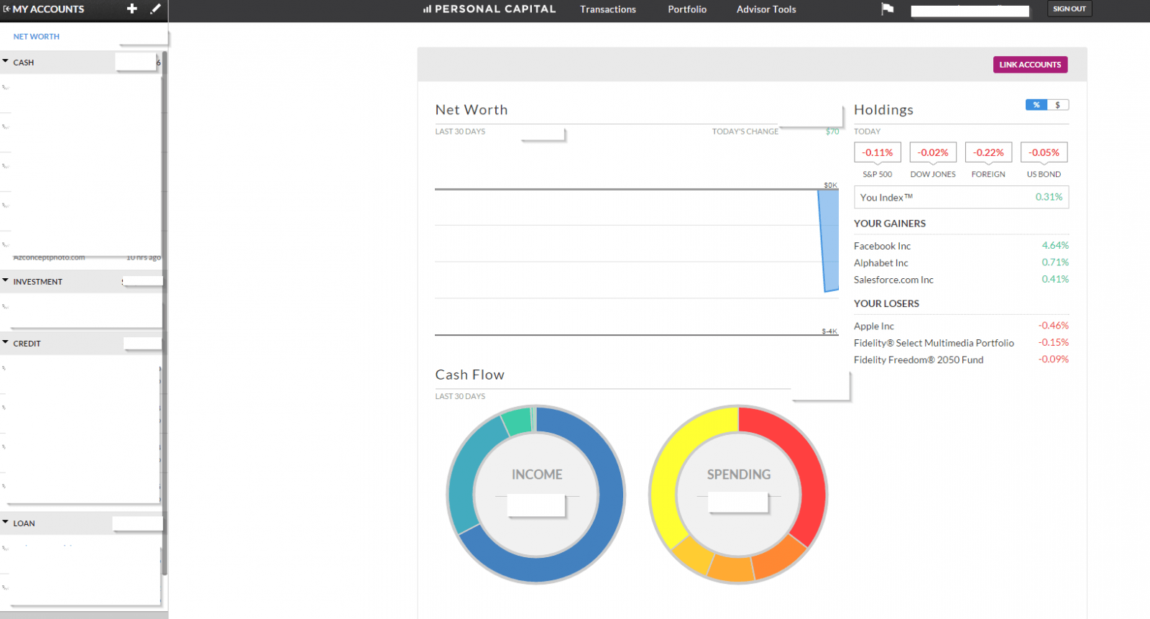Open Fidelity Select Multimedia Portfolio row

click(961, 343)
